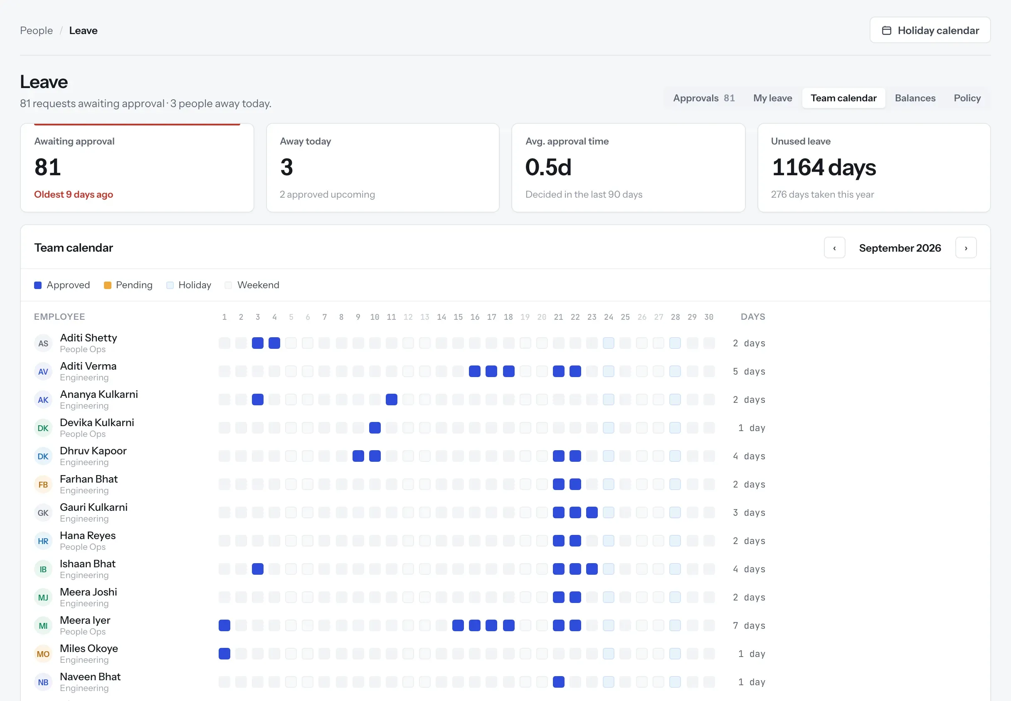Screen dimensions: 1011x701
Task: Click Naveen Bhat's approved leave on day 21
Action: click(558, 681)
